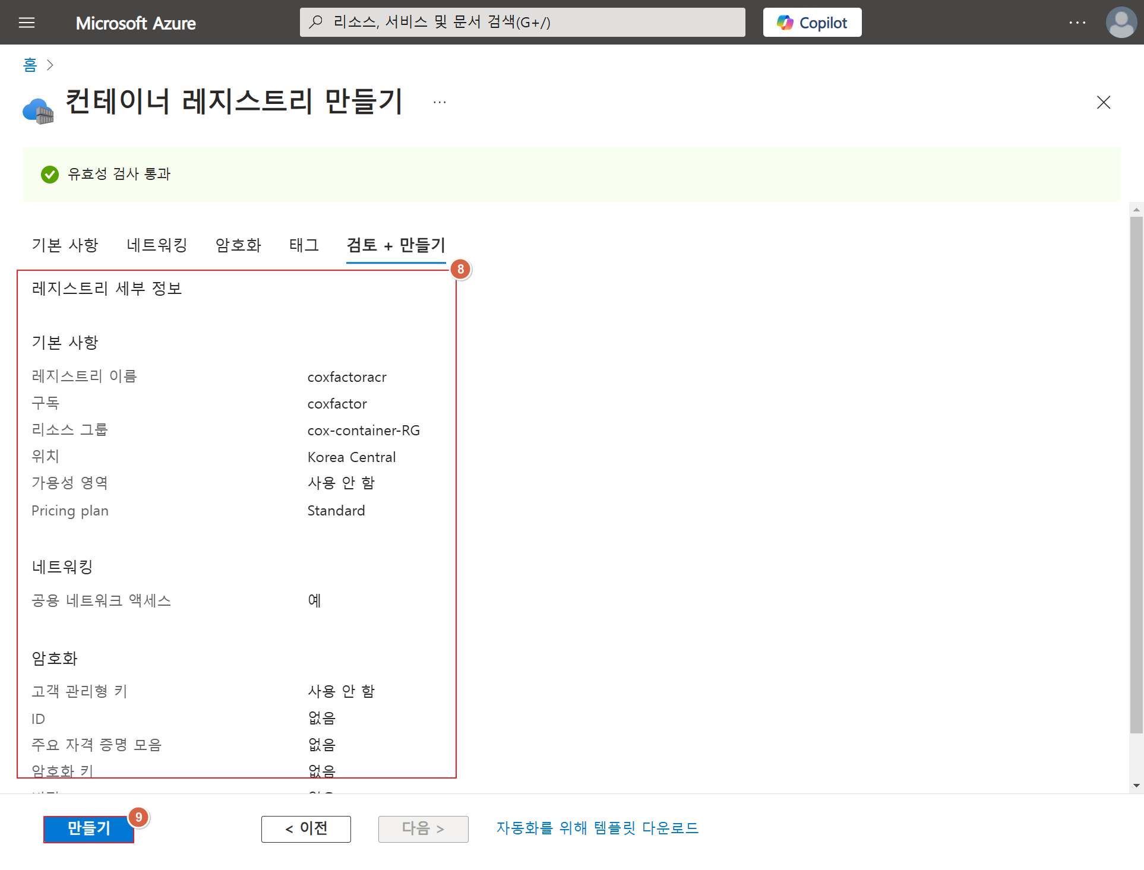Click the 리소스 그룹 label
1144x870 pixels.
pos(69,429)
